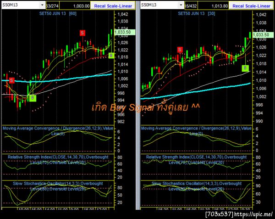Click the 1,033.50 price tag on left chart
Viewport: 275px width, 219px height.
125,32
